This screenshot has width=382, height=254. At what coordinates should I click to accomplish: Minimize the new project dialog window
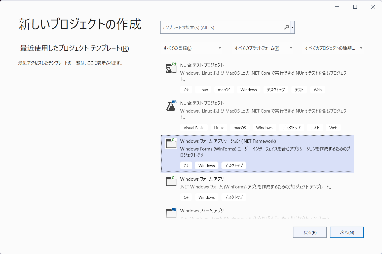tap(337, 7)
